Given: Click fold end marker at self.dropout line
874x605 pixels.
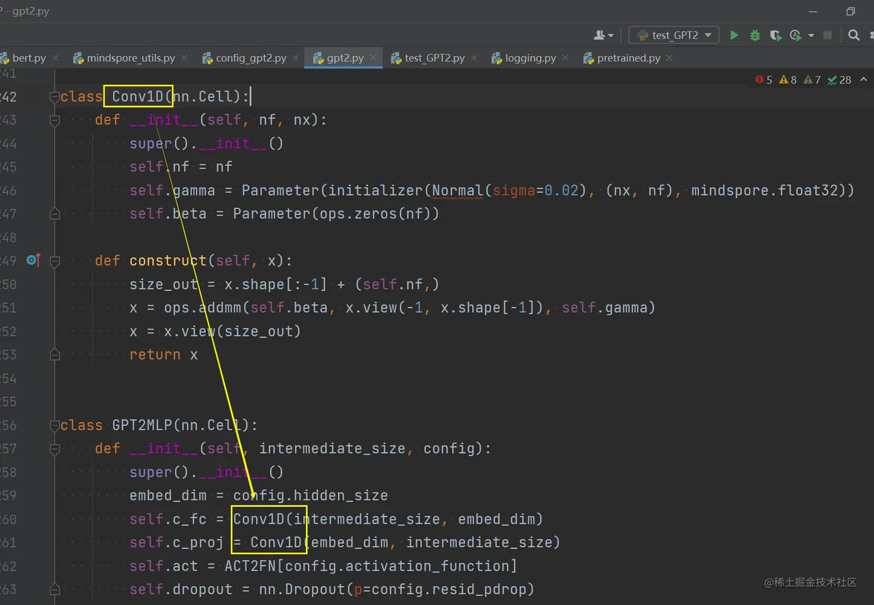Looking at the screenshot, I should (54, 589).
